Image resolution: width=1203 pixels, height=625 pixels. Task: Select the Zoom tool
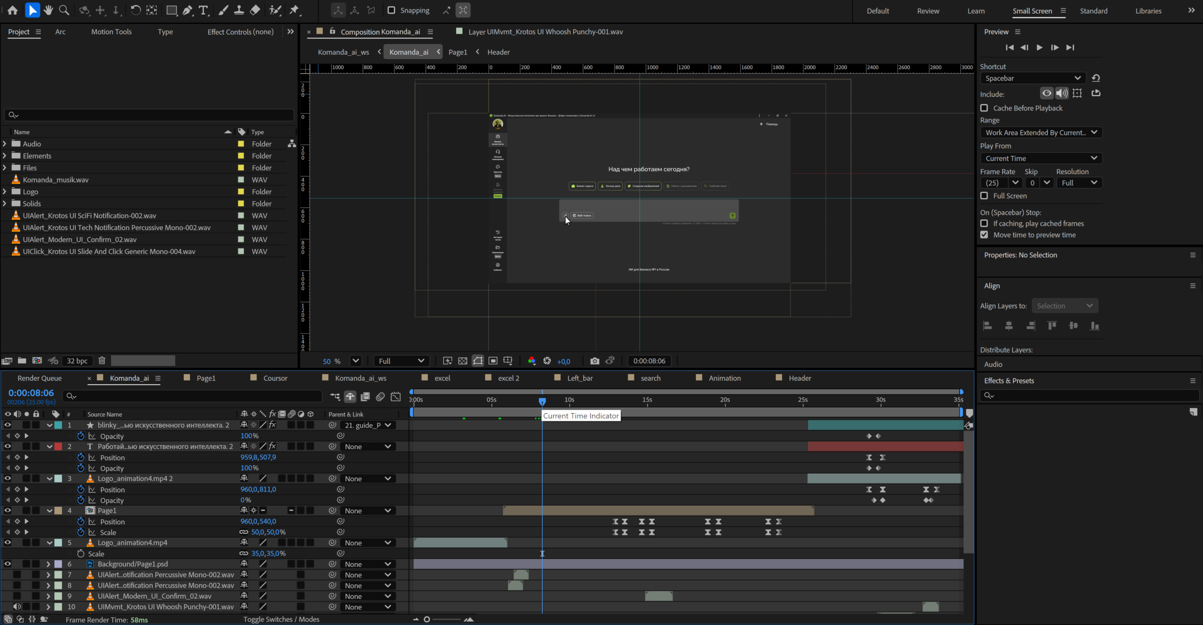(64, 10)
